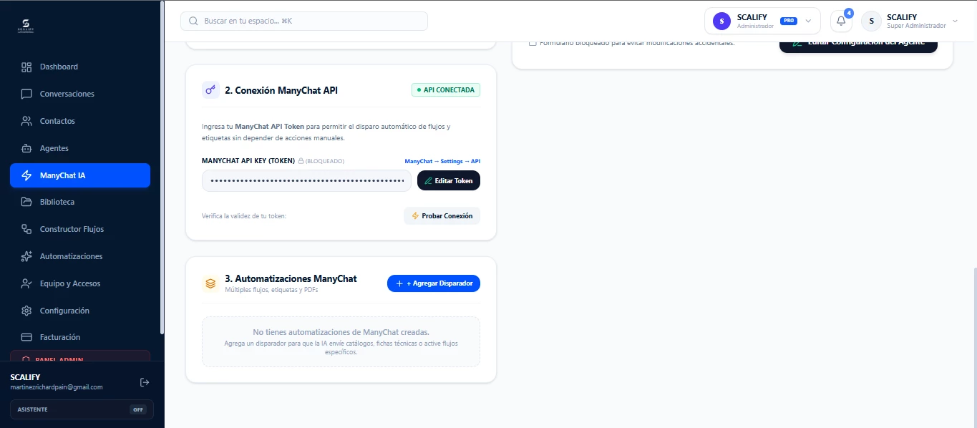Focus the Buscar en tu espacio search box

(x=304, y=21)
